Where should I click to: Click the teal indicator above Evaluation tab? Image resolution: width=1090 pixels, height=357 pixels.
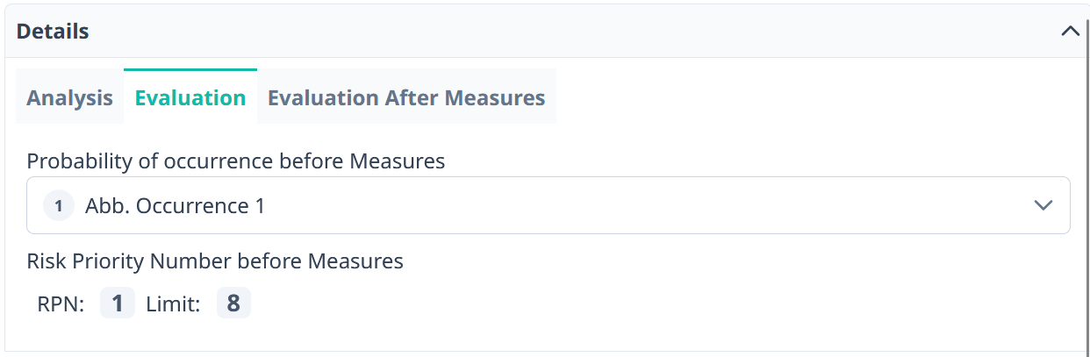point(190,69)
